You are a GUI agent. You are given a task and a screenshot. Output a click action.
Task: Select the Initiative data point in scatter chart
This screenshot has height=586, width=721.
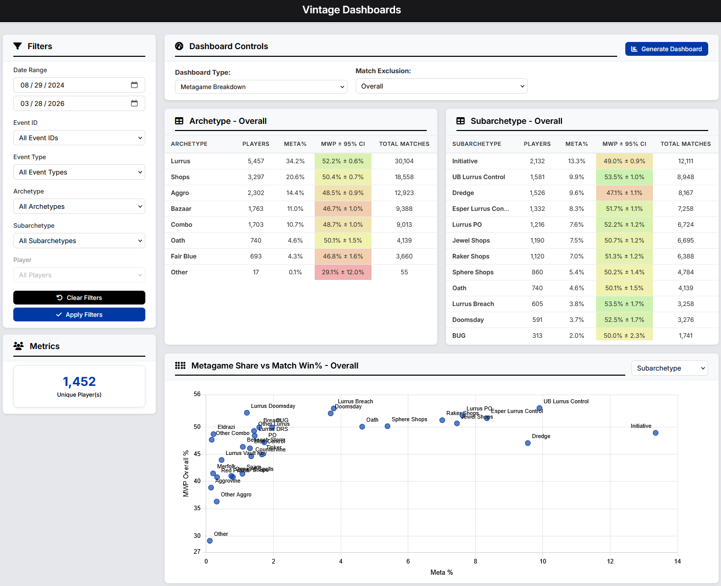656,433
